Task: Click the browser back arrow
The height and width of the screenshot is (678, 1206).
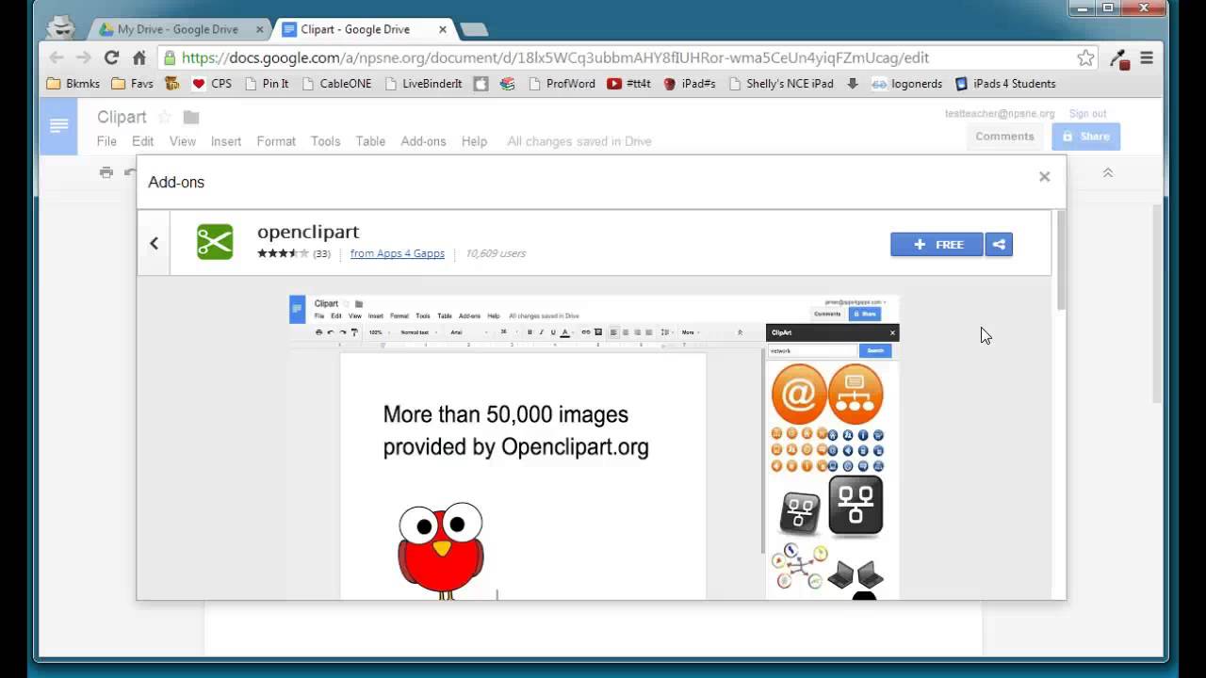Action: pyautogui.click(x=57, y=57)
